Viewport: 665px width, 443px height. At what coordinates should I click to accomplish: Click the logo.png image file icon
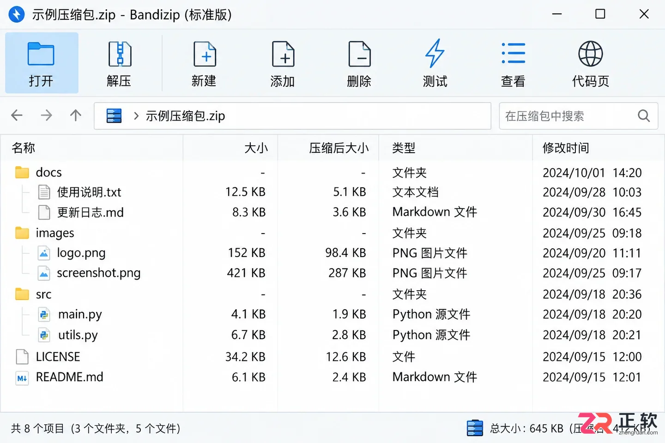pos(44,253)
